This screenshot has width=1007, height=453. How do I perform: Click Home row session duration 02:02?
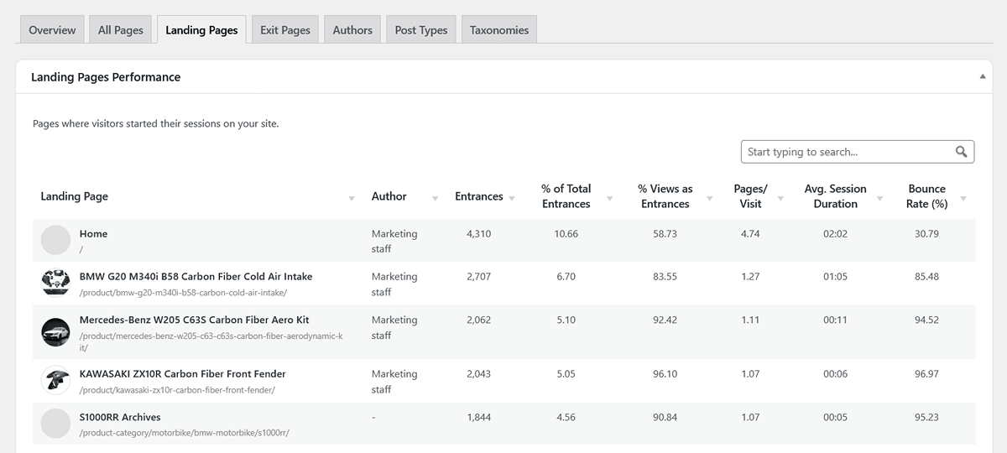coord(835,234)
